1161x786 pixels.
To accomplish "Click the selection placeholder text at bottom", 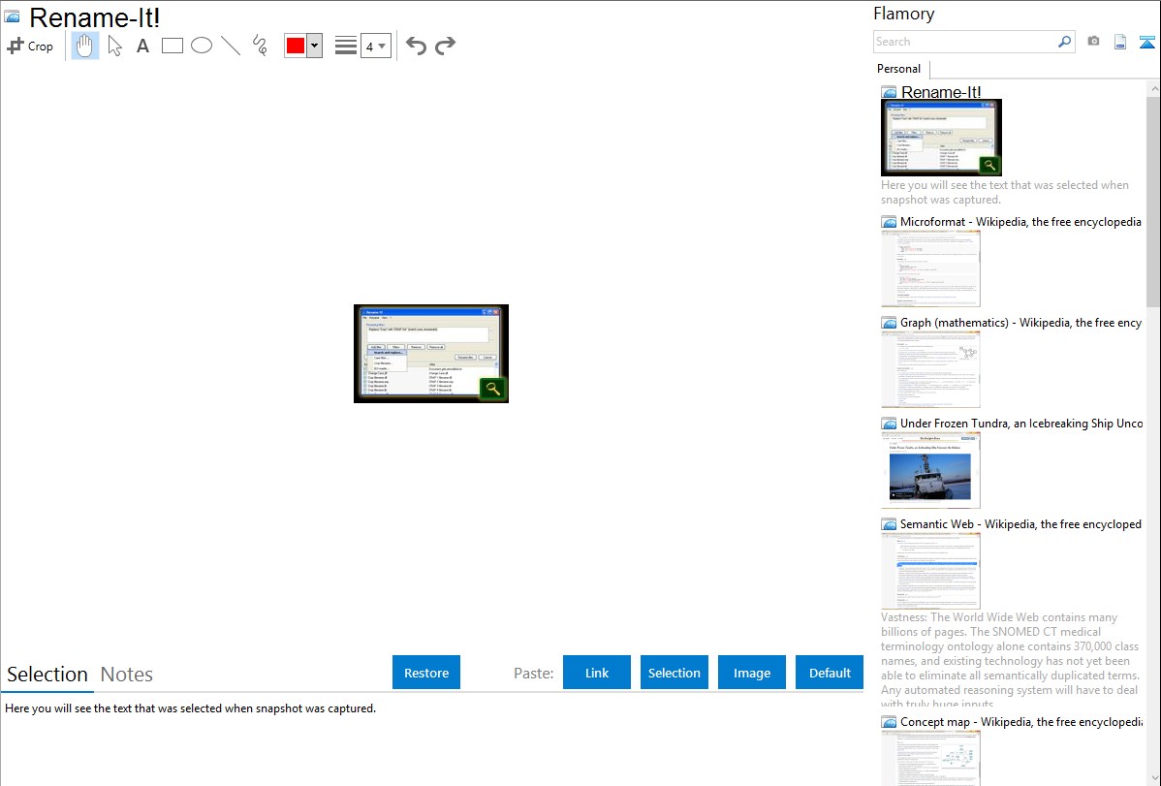I will (190, 708).
